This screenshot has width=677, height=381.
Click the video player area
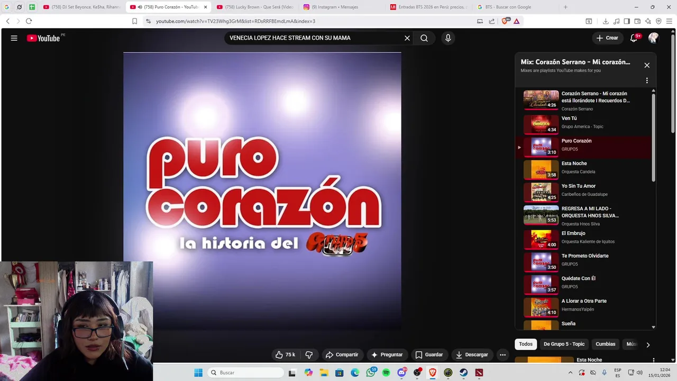coord(262,191)
